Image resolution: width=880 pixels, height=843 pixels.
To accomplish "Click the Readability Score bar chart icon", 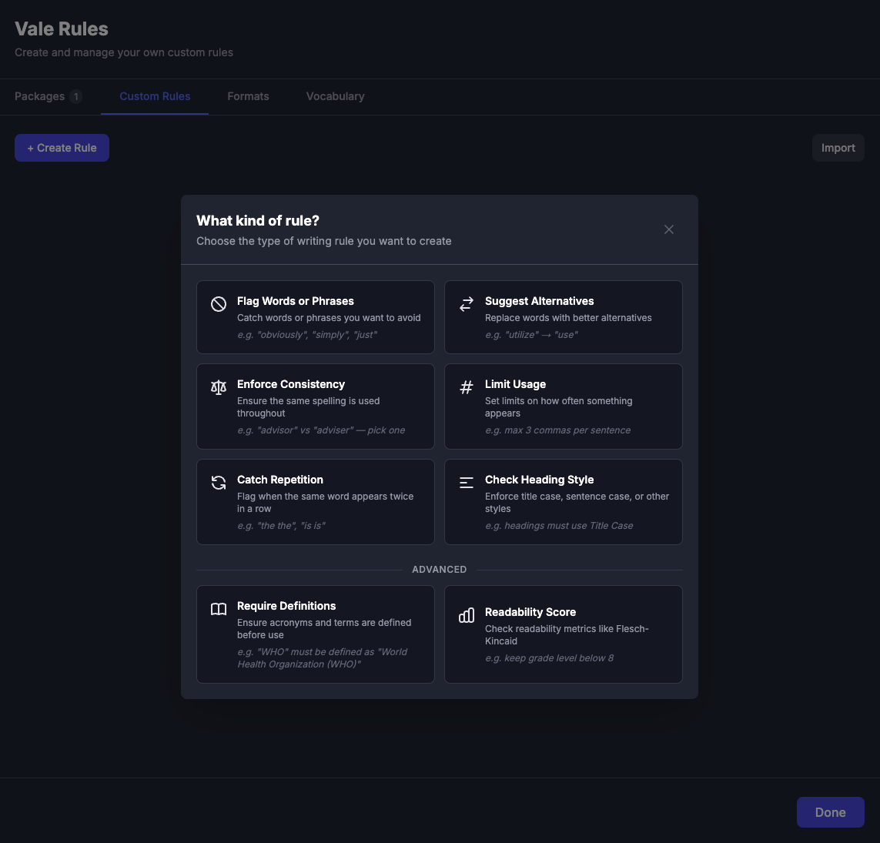I will (x=467, y=615).
